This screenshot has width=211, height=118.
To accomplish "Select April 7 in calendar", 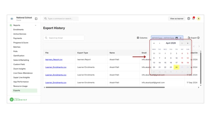I will 160,58.
